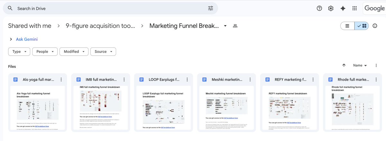Open more actions for Meshki file
The height and width of the screenshot is (141, 386).
[x=250, y=80]
